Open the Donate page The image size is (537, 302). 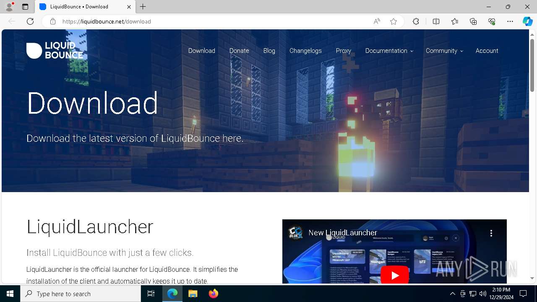pos(239,51)
